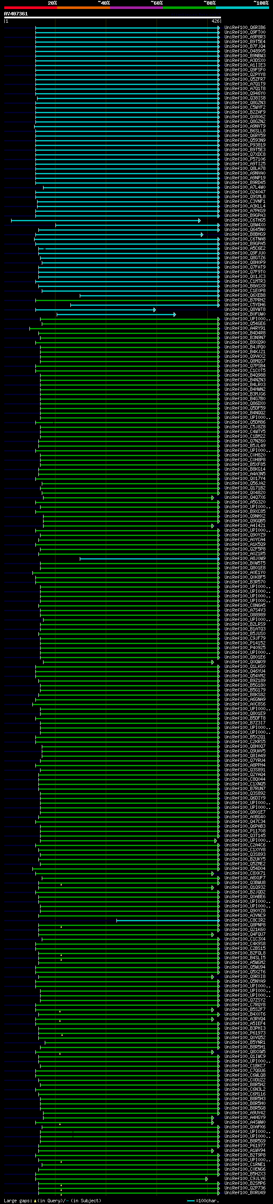Click the red 20% identity legend segment
This screenshot has width=273, height=1204.
(x=30, y=8)
